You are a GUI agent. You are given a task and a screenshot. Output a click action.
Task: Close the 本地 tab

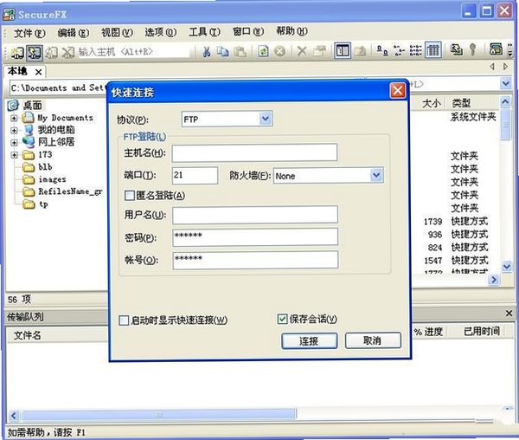[x=38, y=72]
